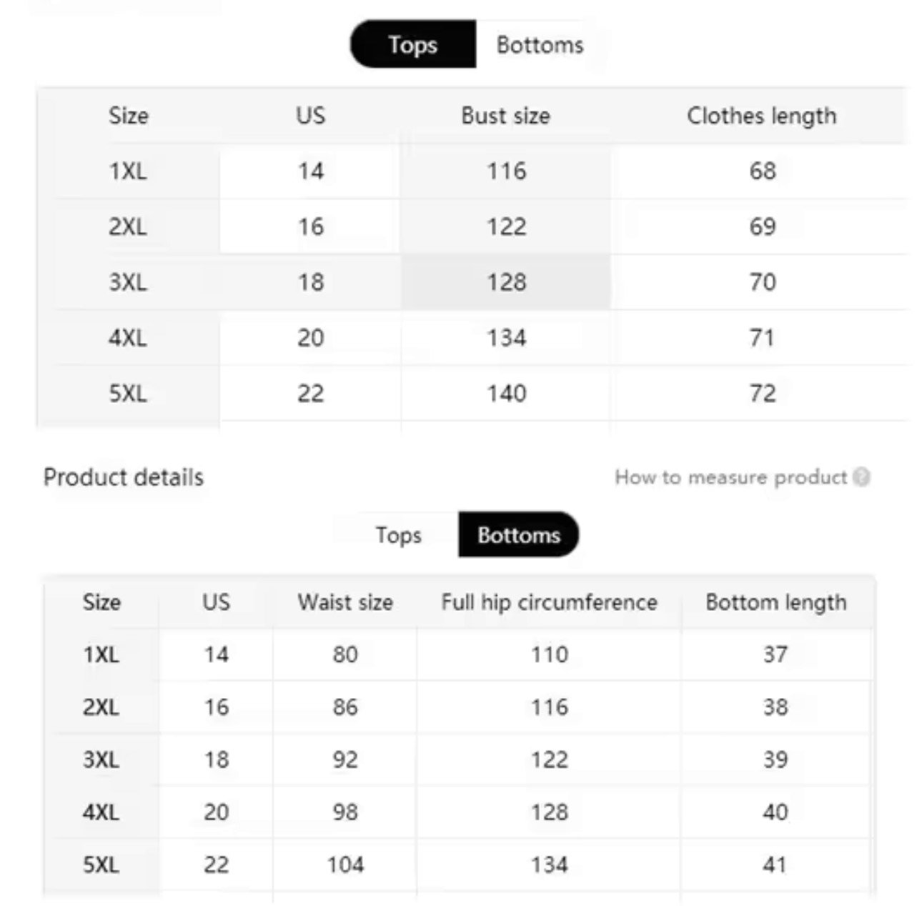Click the unselected Tops tab
Image resolution: width=922 pixels, height=906 pixels.
coord(398,535)
